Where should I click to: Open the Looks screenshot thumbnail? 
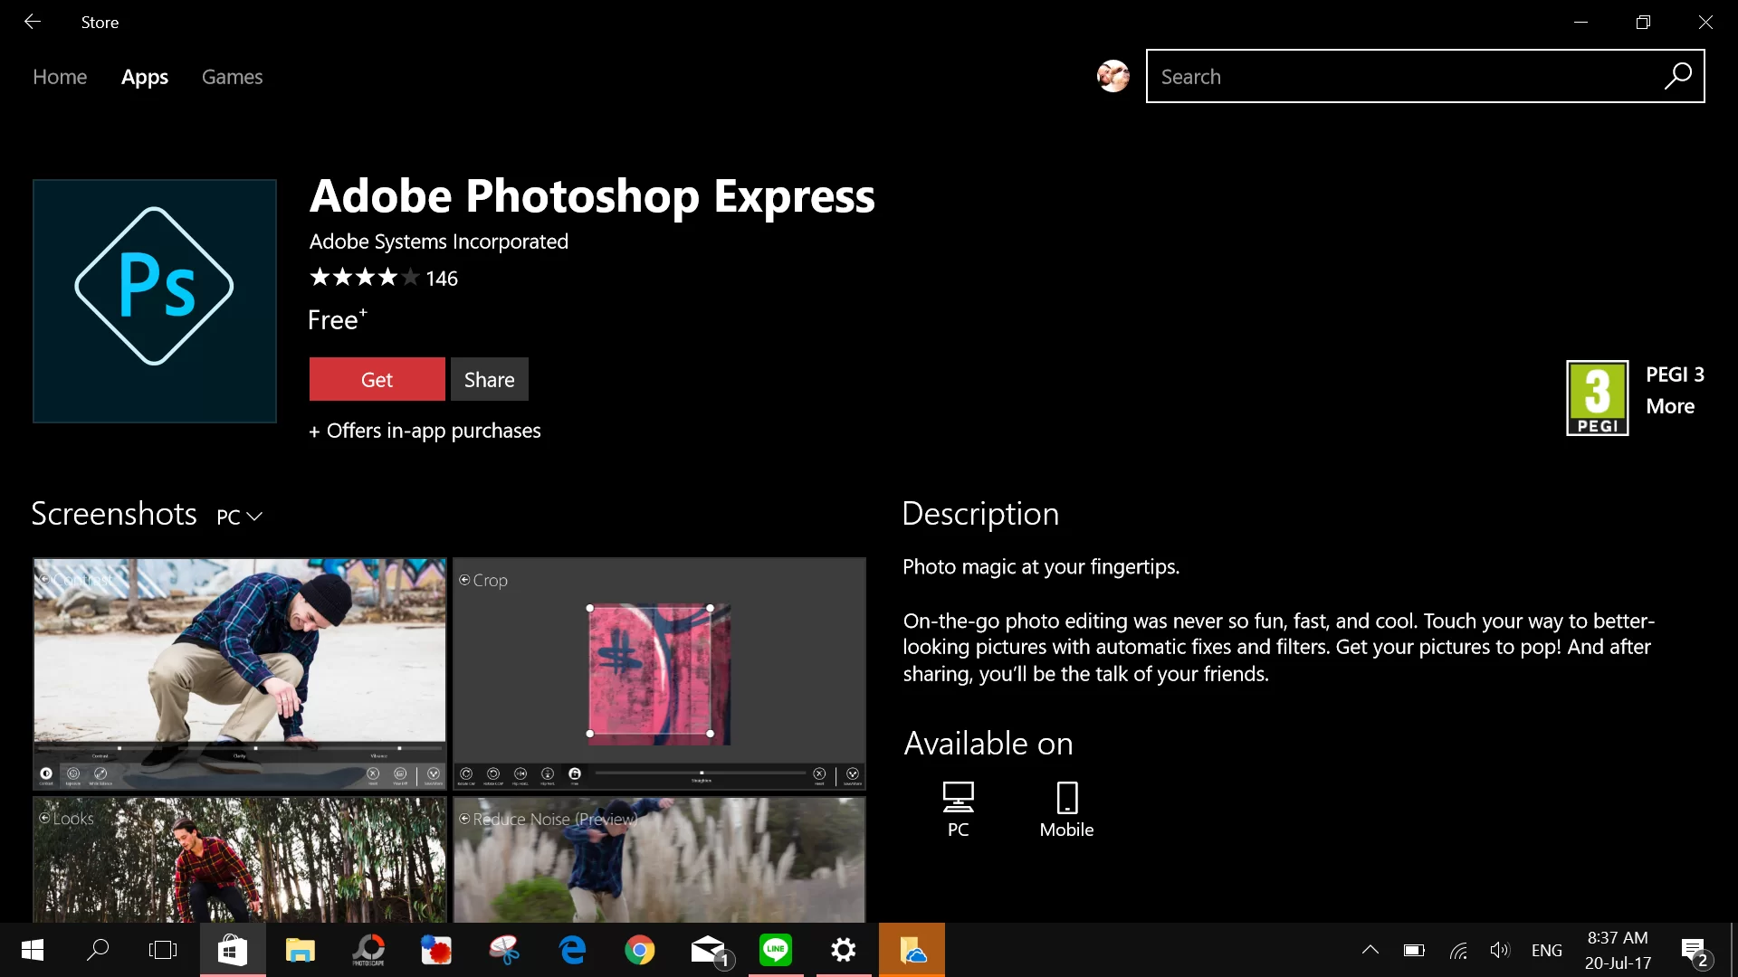240,859
